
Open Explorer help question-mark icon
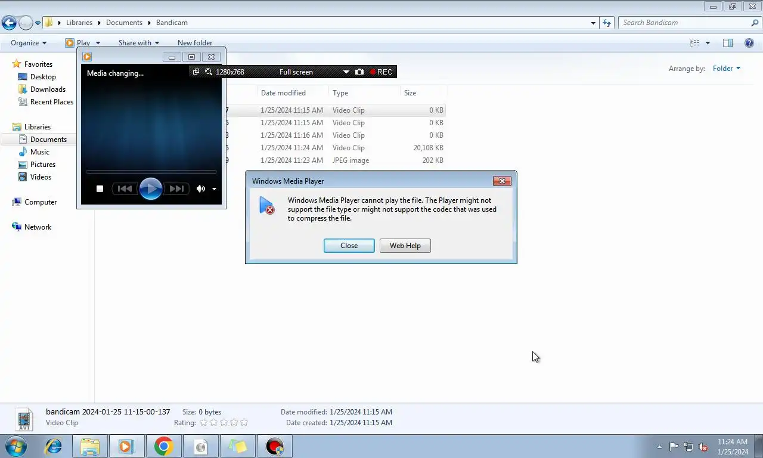point(749,43)
